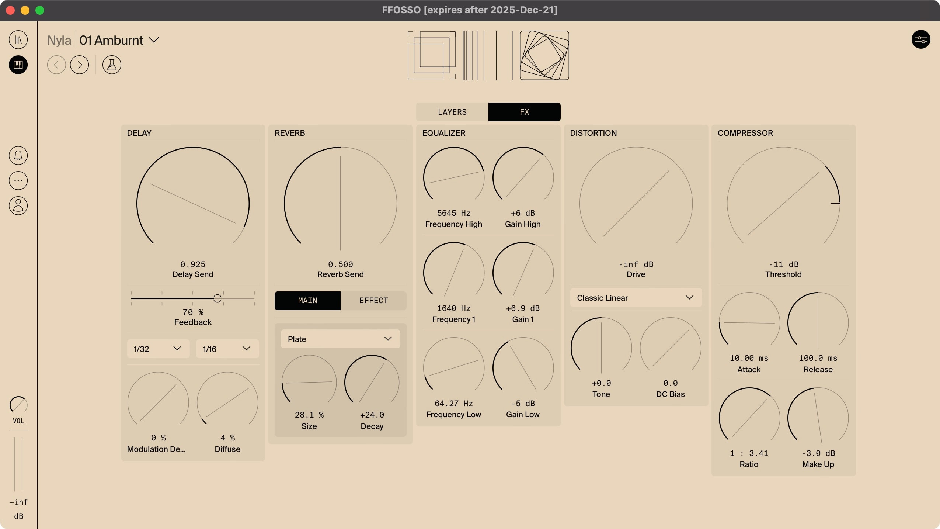This screenshot has height=529, width=940.
Task: Toggle to the LAYERS view
Action: [x=452, y=112]
